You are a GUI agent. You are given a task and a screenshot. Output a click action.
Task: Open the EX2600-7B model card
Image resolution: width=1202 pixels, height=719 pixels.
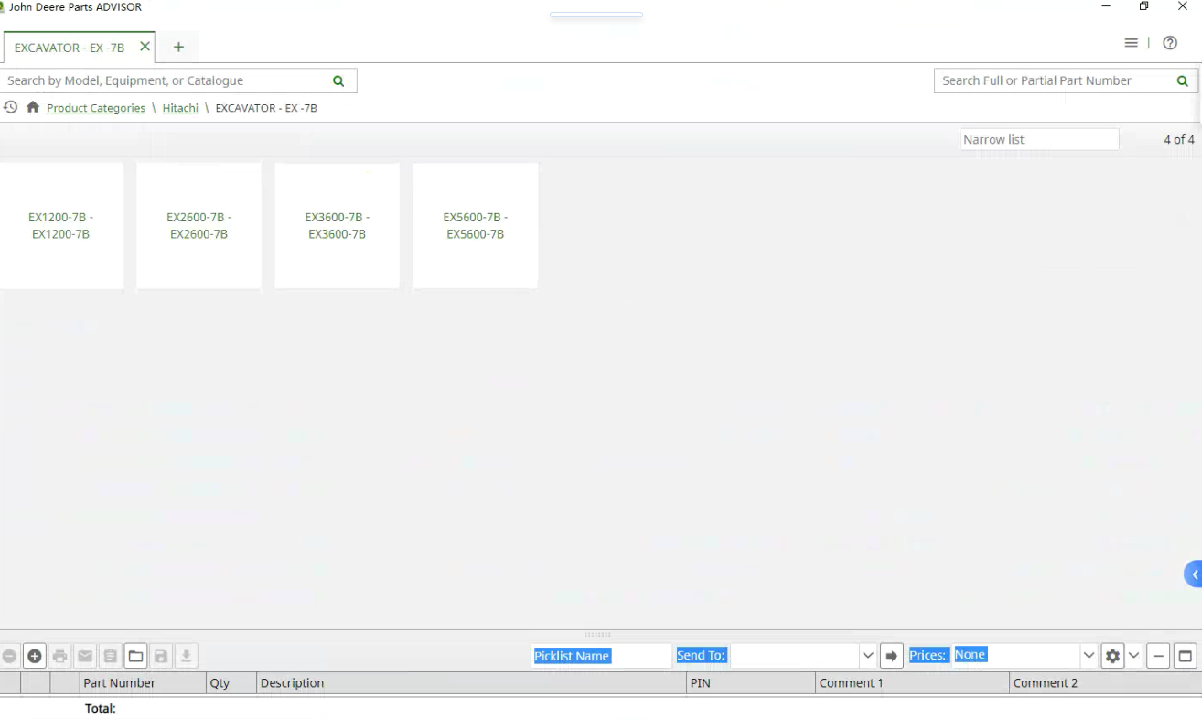point(199,226)
